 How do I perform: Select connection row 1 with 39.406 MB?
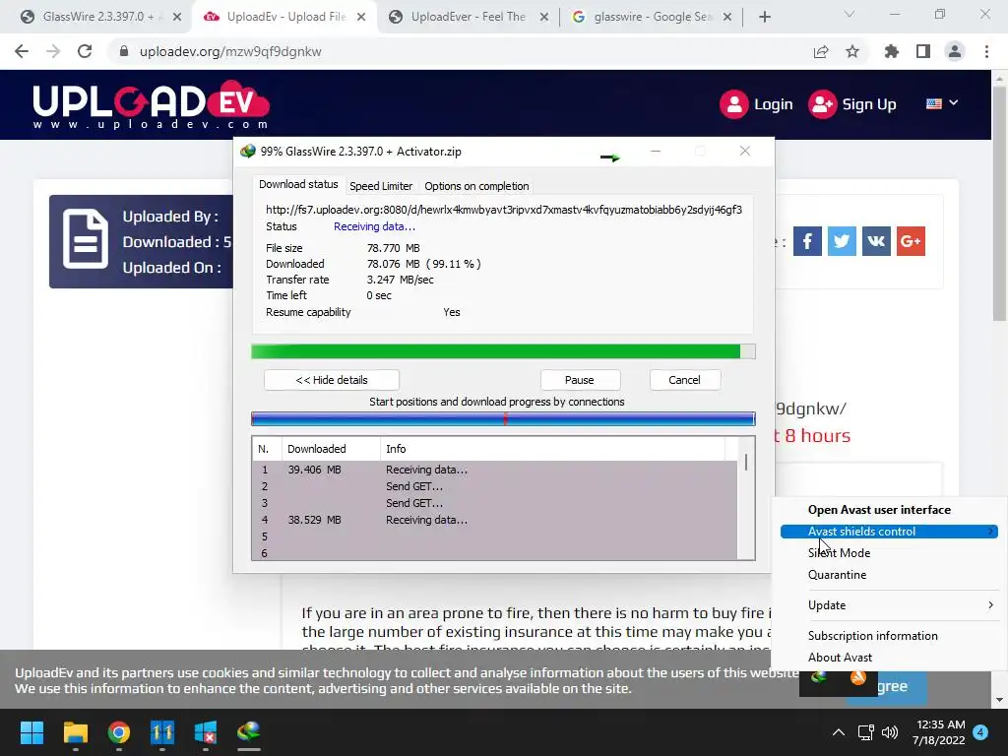tap(494, 470)
